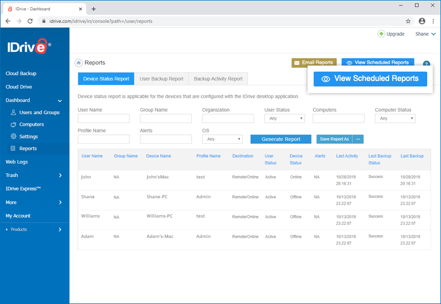Screen dimensions: 441x304
Task: Switch to Backup Activity Report tab
Action: 218,79
